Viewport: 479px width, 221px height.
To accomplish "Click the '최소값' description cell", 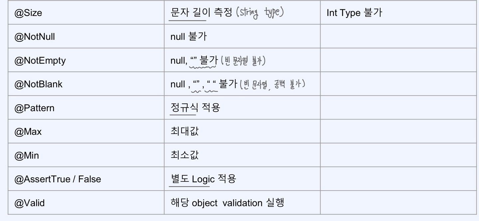I will 242,155.
